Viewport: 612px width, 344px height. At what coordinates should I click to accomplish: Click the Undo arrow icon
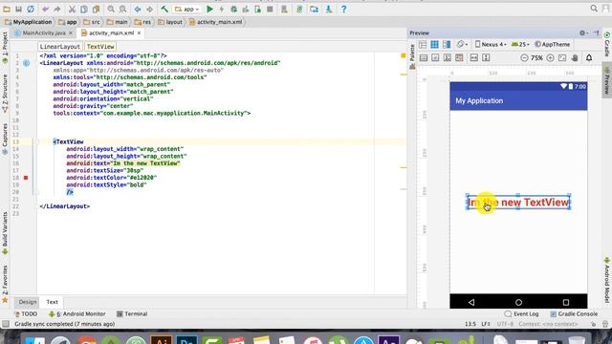pos(45,9)
